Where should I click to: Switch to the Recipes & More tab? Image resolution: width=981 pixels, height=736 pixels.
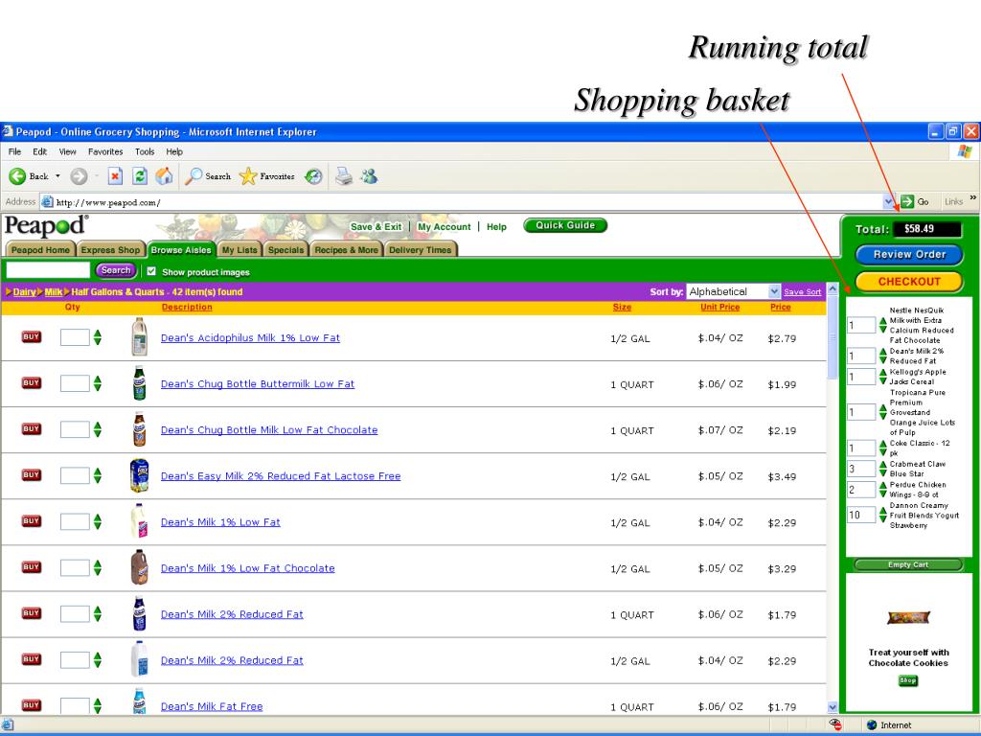[347, 250]
